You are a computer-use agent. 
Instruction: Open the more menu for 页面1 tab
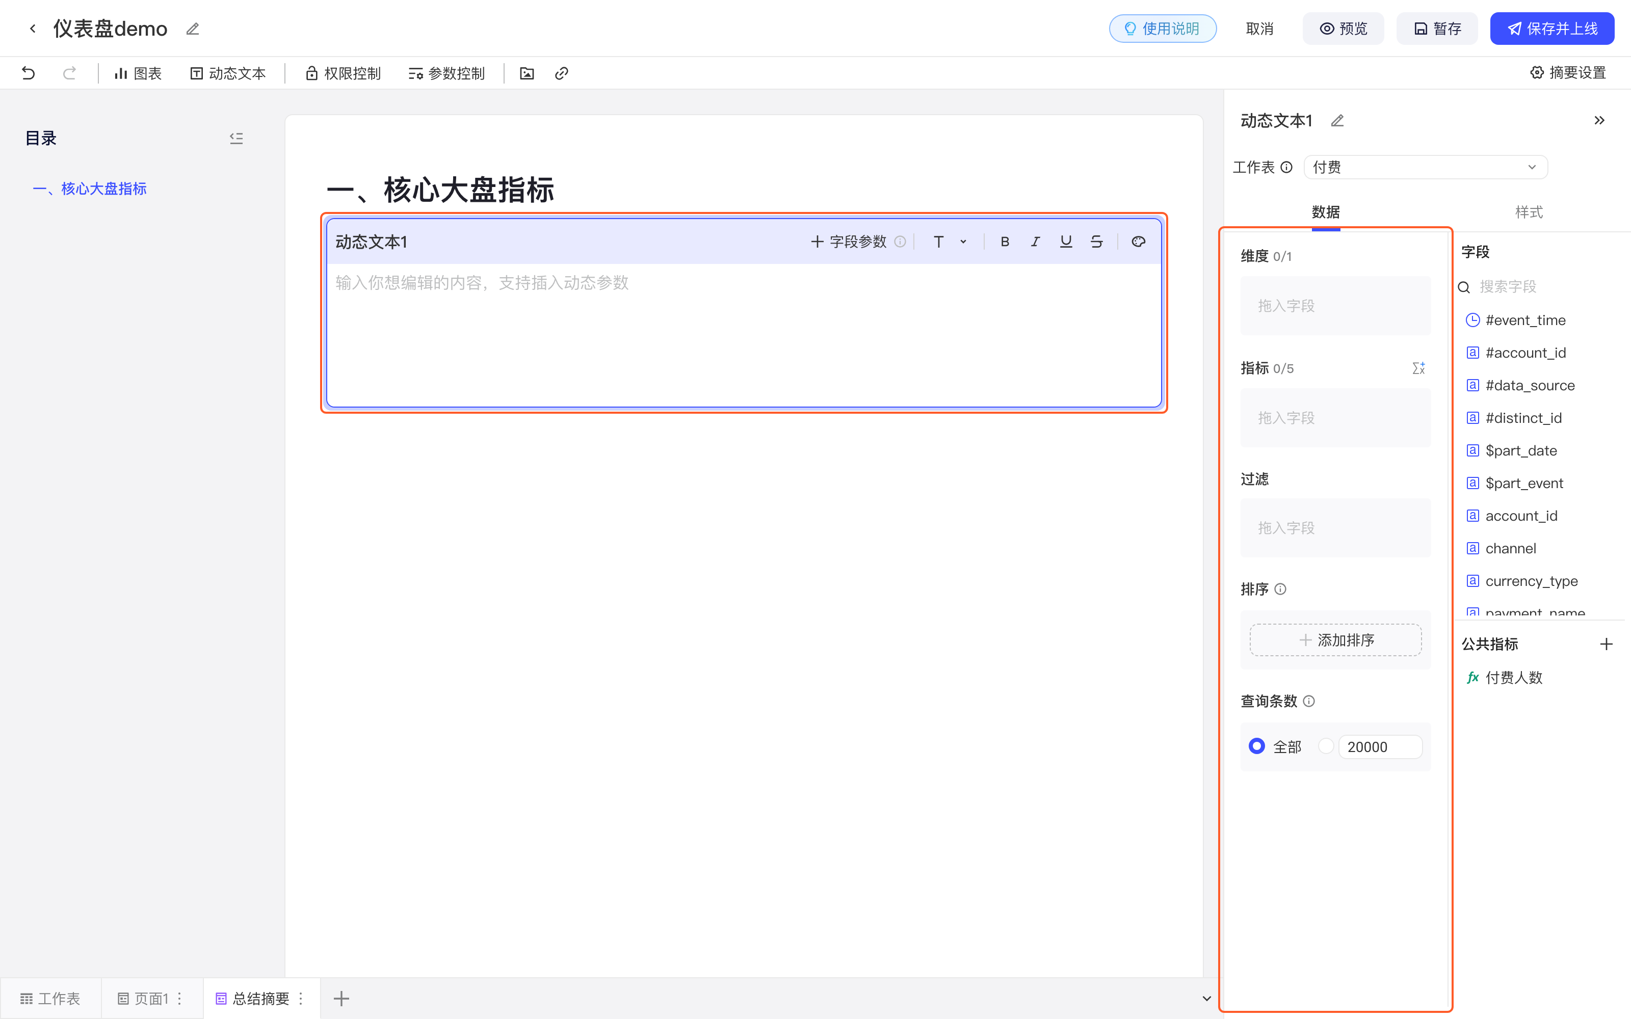click(179, 999)
